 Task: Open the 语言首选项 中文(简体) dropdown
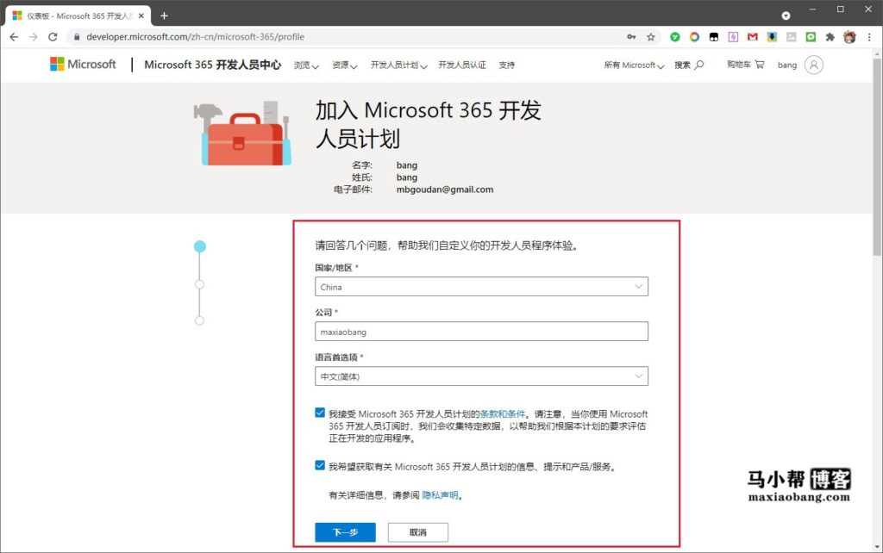pyautogui.click(x=481, y=376)
